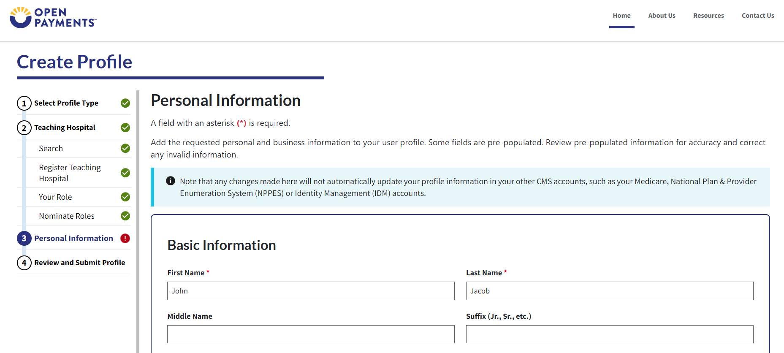Go to the Resources page

tap(708, 16)
